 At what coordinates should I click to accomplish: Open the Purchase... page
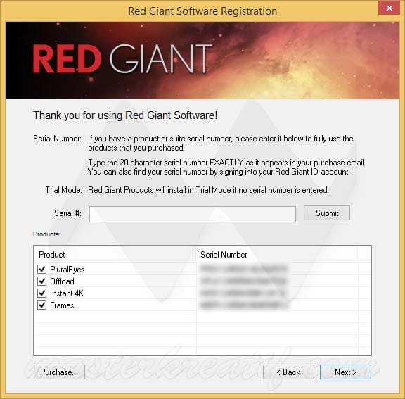59,372
